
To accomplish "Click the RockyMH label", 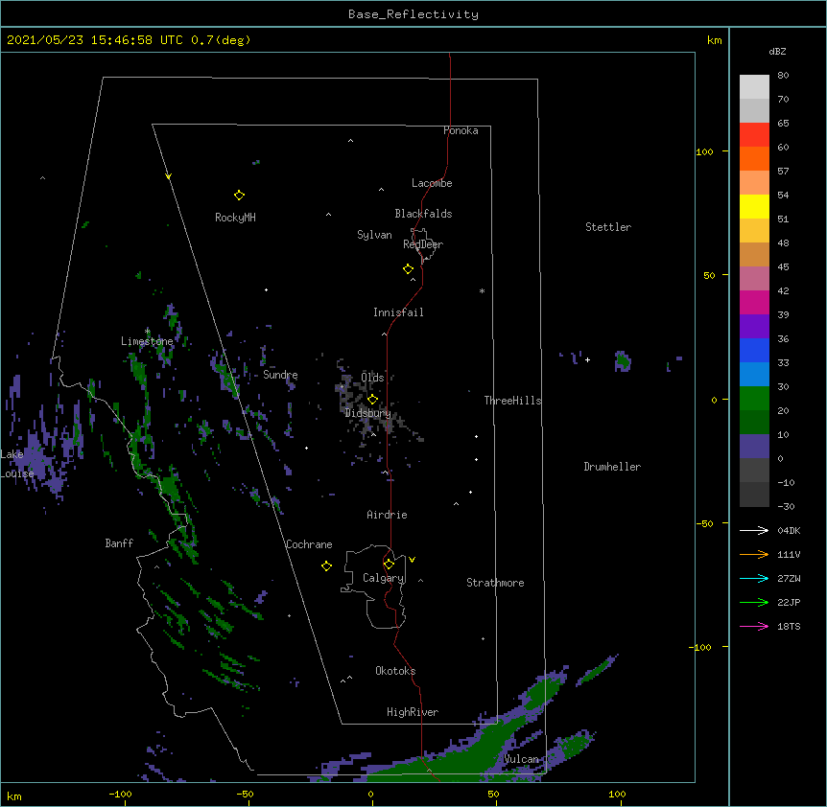I will (x=235, y=218).
